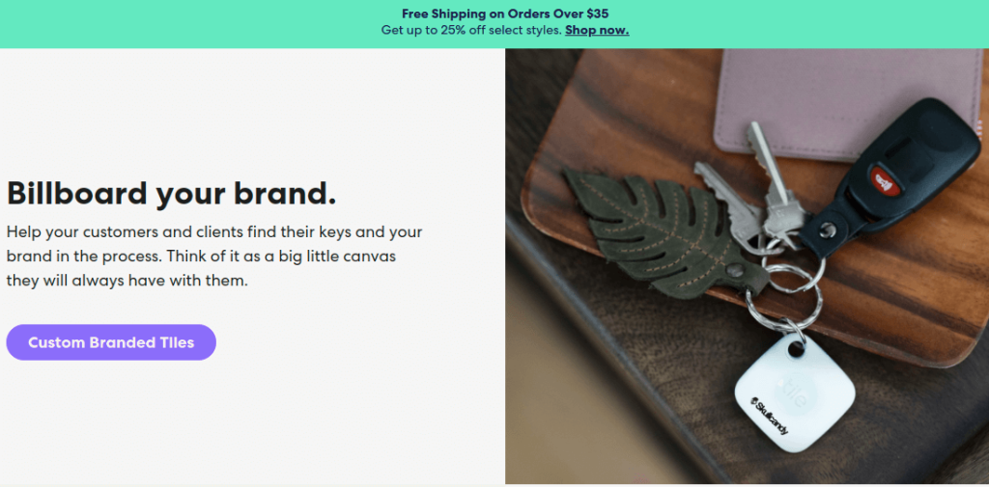
Task: Click the Custom Branded Tiles button
Action: click(x=111, y=342)
